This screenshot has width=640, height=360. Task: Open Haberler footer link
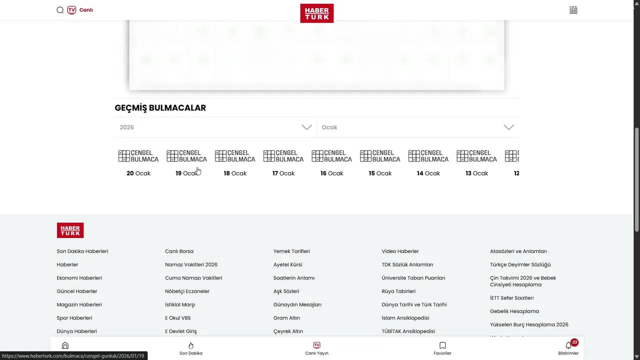[x=67, y=264]
